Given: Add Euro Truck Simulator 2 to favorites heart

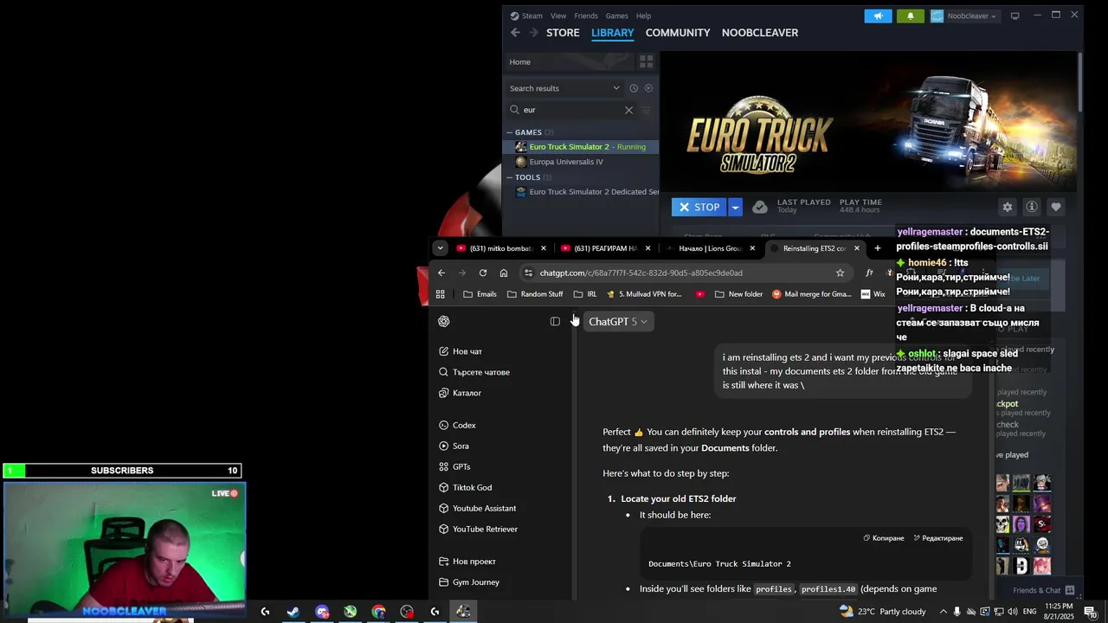Looking at the screenshot, I should (1056, 207).
